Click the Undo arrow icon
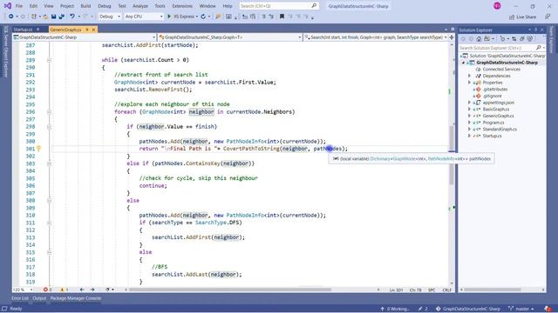The width and height of the screenshot is (558, 313). click(72, 17)
